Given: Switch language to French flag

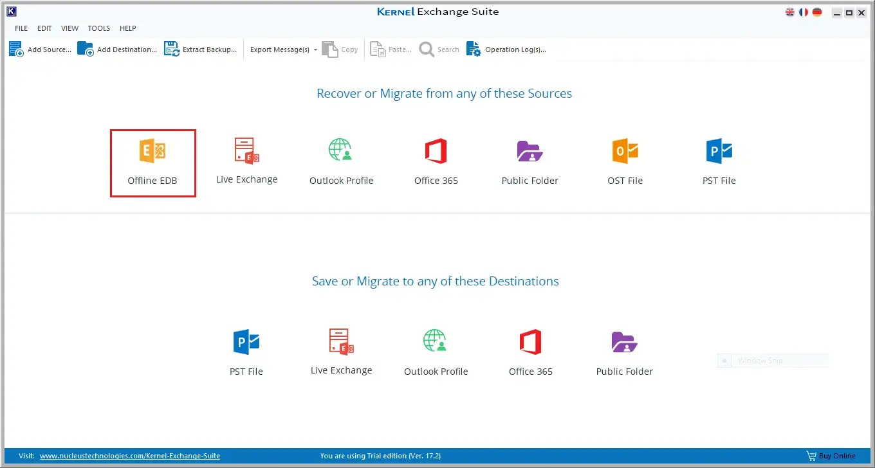Looking at the screenshot, I should point(804,12).
